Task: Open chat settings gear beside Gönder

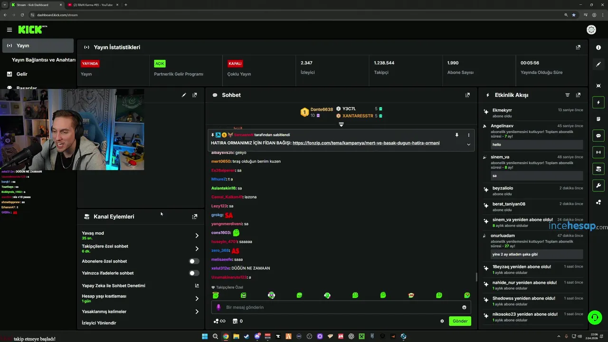Action: tap(442, 321)
